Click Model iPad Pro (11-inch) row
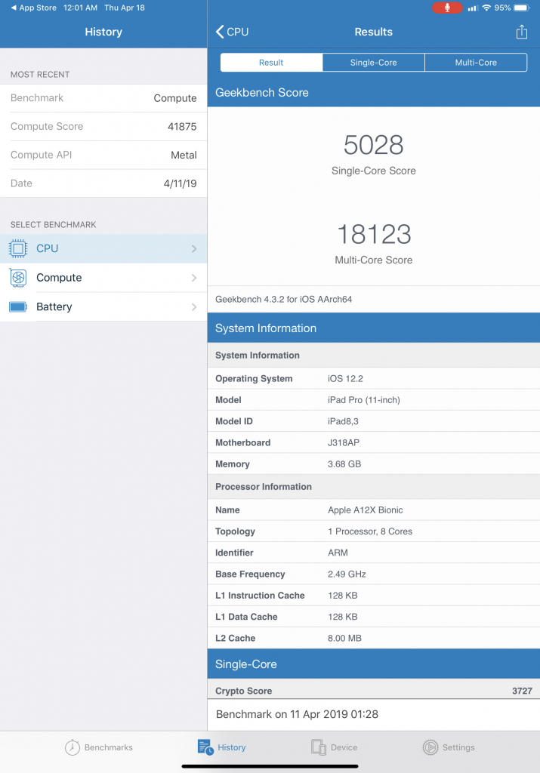Viewport: 540px width, 773px height. 374,400
